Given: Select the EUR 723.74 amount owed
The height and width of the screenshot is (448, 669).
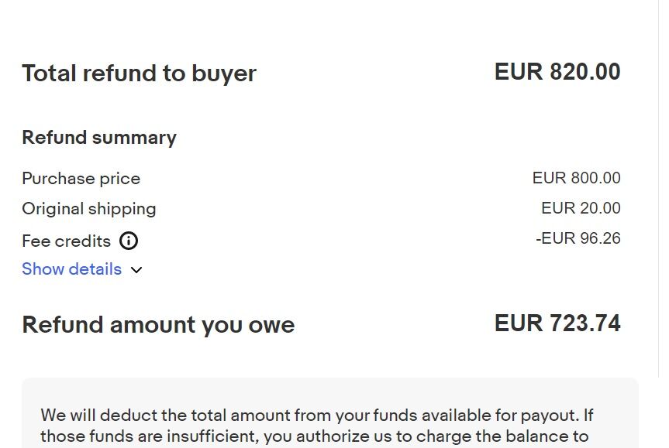Looking at the screenshot, I should click(x=557, y=323).
